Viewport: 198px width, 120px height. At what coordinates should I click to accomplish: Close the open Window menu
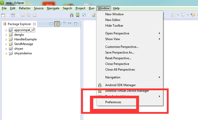point(103,8)
